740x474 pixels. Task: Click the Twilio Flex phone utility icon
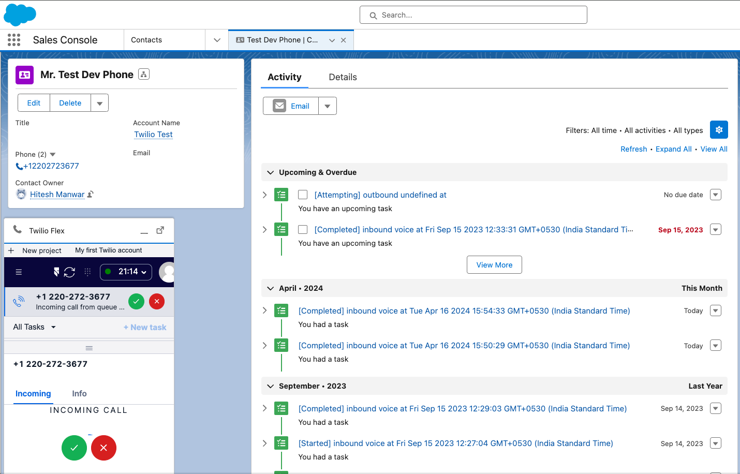click(18, 229)
